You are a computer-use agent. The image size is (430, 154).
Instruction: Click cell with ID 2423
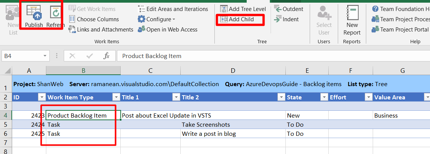tap(29, 115)
